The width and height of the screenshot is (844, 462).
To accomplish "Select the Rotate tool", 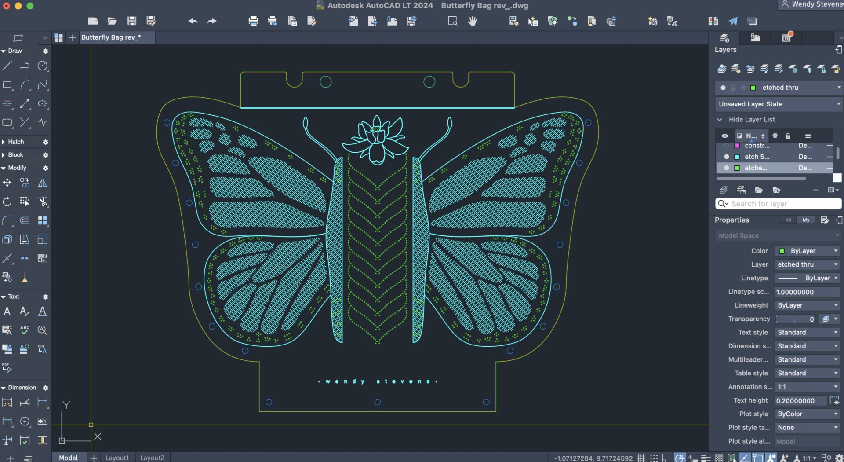I will click(x=7, y=202).
